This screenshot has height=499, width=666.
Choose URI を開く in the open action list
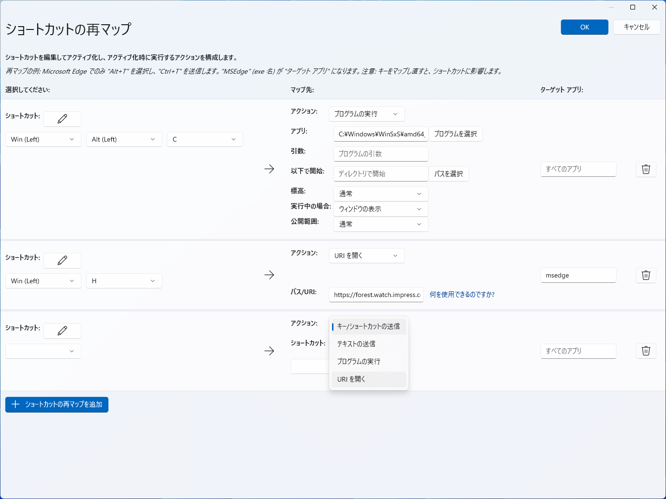[369, 379]
